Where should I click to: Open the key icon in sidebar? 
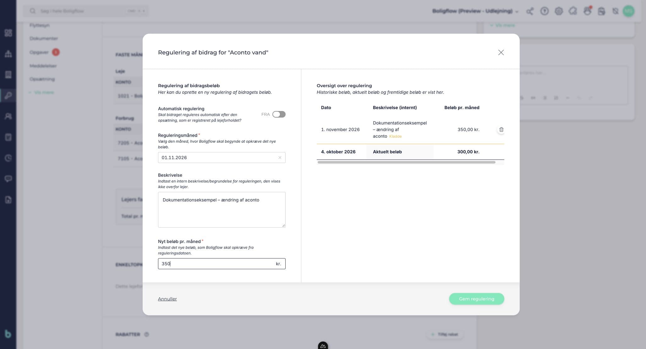click(8, 95)
